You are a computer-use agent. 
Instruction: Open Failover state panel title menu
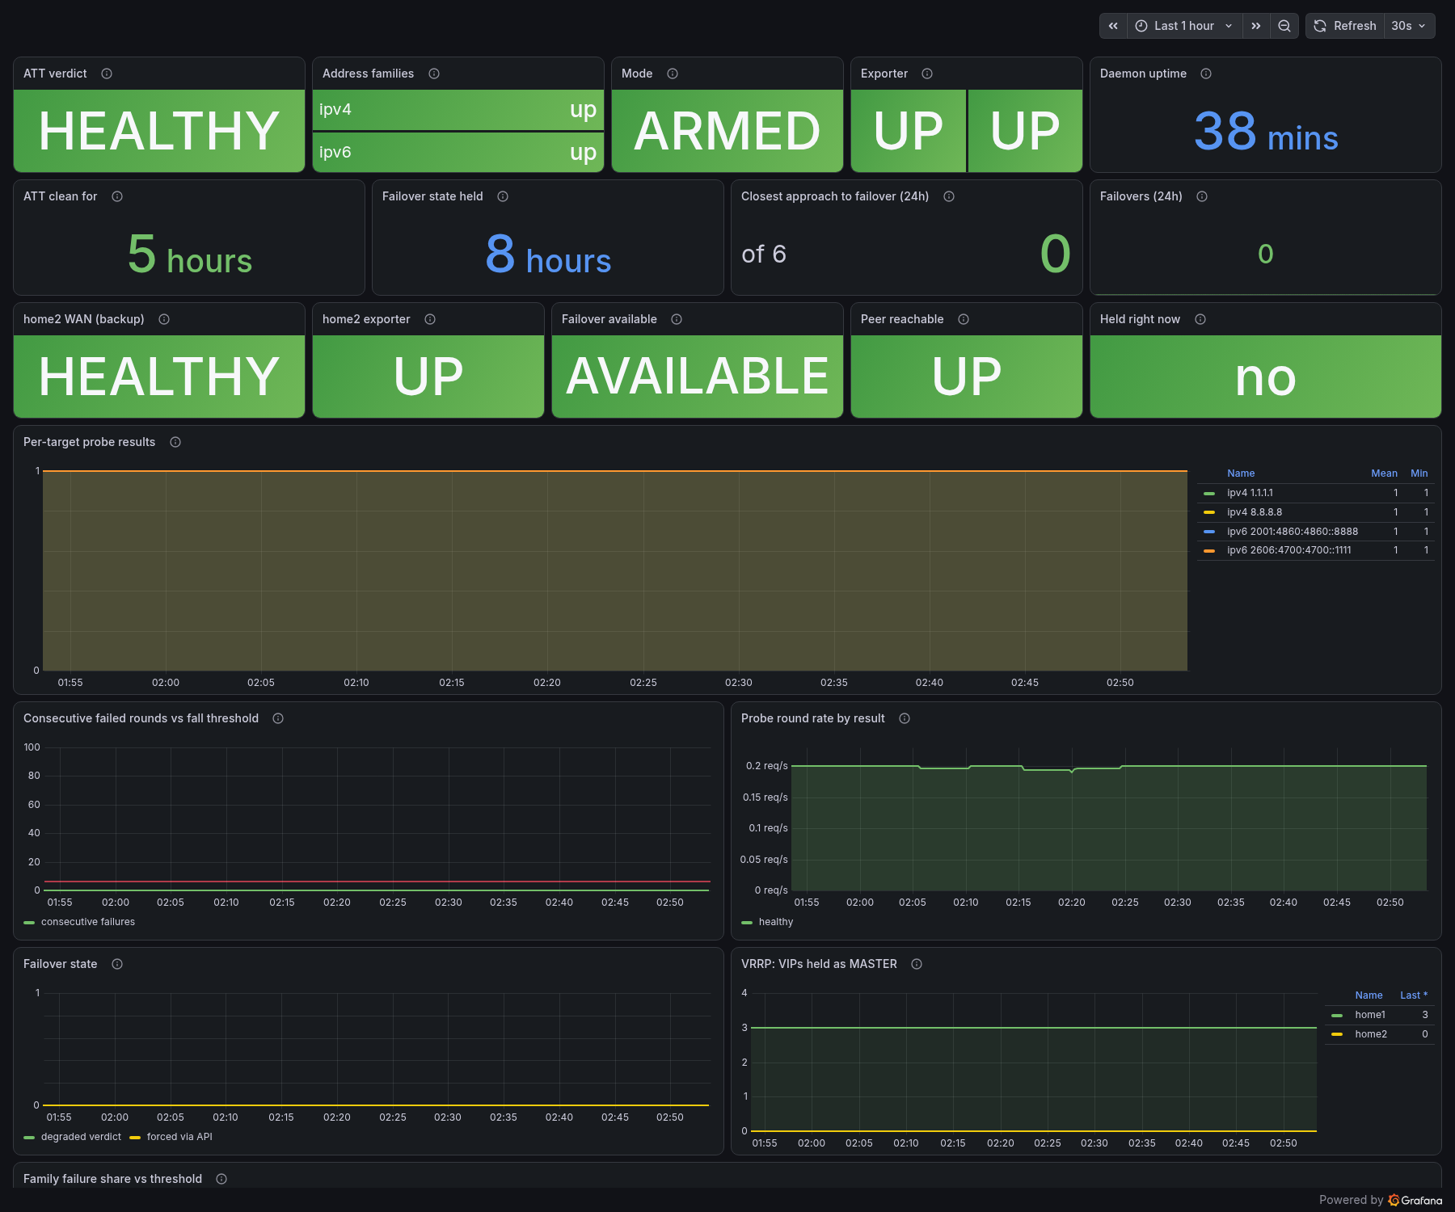click(x=60, y=964)
